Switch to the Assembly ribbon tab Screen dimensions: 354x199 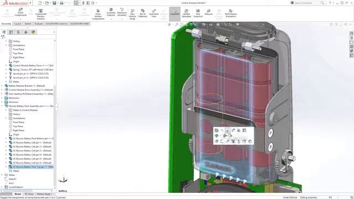(x=6, y=24)
